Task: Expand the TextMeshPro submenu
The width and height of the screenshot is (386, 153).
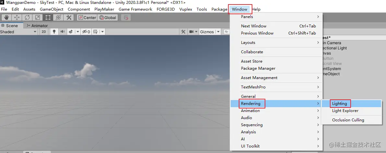Action: click(x=276, y=87)
